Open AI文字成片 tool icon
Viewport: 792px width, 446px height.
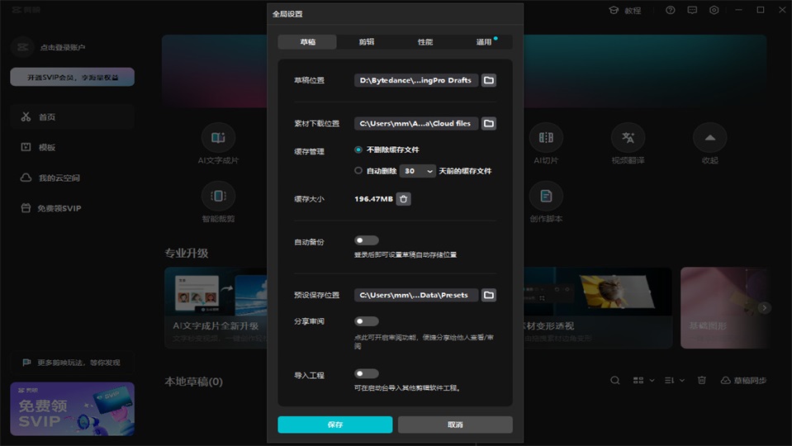coord(218,137)
